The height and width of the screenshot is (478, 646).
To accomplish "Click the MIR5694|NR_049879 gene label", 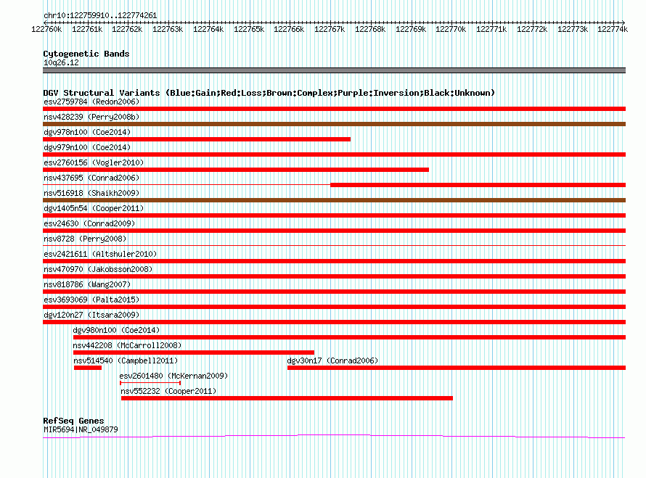I will pyautogui.click(x=81, y=429).
